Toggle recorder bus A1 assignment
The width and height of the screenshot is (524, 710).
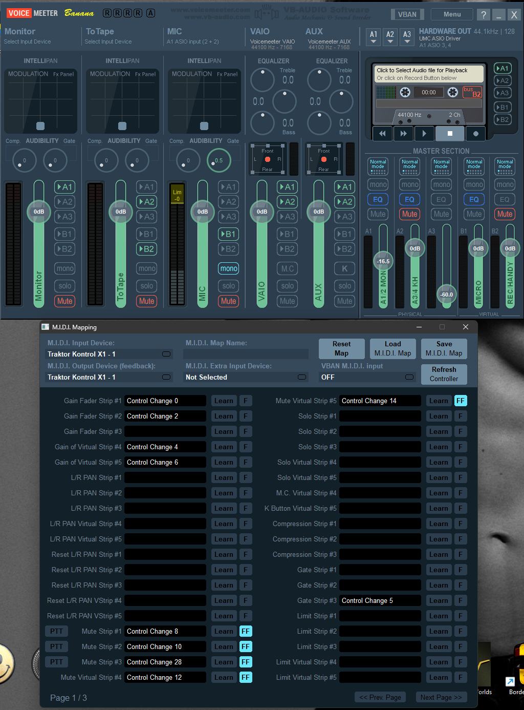[503, 68]
